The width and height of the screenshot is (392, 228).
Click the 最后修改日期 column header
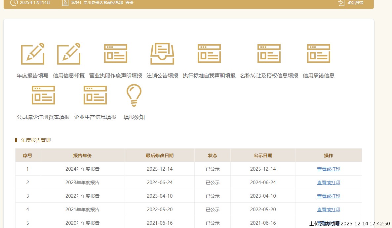(160, 156)
